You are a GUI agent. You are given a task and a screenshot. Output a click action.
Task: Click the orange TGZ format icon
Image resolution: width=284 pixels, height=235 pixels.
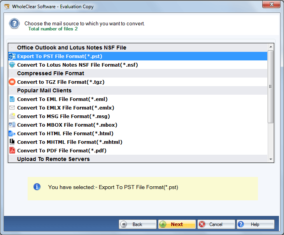(12, 82)
